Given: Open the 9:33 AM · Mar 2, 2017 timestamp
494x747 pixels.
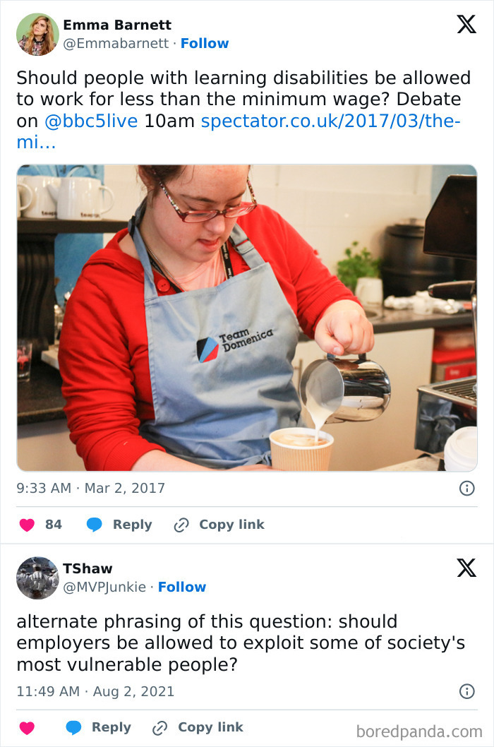Looking at the screenshot, I should [x=90, y=489].
